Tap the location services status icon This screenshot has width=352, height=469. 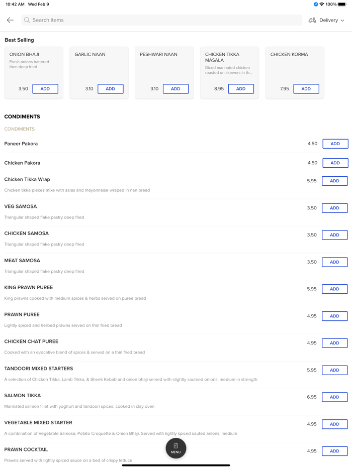(x=316, y=5)
